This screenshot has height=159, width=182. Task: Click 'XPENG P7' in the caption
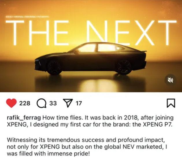point(157,124)
